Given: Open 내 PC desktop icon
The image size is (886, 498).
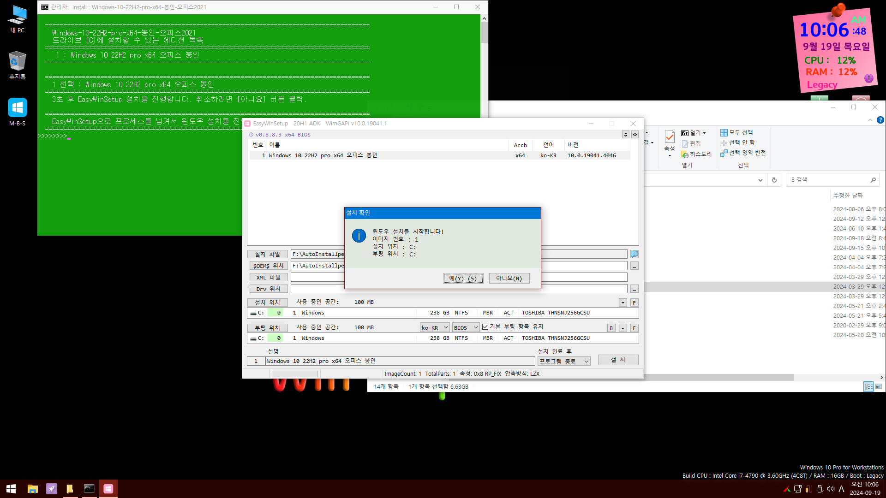Looking at the screenshot, I should pyautogui.click(x=18, y=19).
